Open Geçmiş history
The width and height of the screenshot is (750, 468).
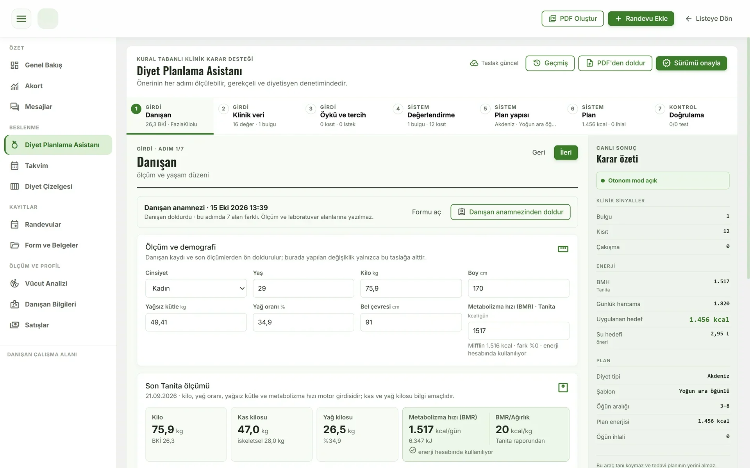point(550,63)
